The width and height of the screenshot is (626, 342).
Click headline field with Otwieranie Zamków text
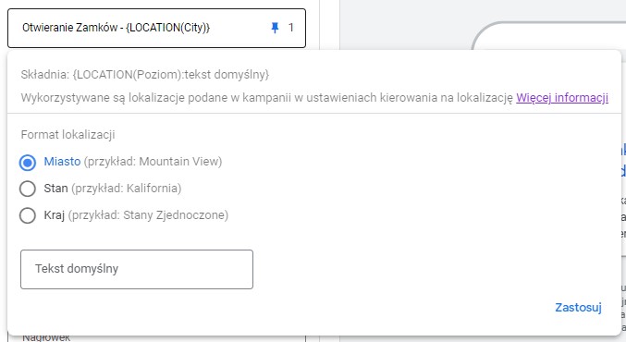point(156,28)
